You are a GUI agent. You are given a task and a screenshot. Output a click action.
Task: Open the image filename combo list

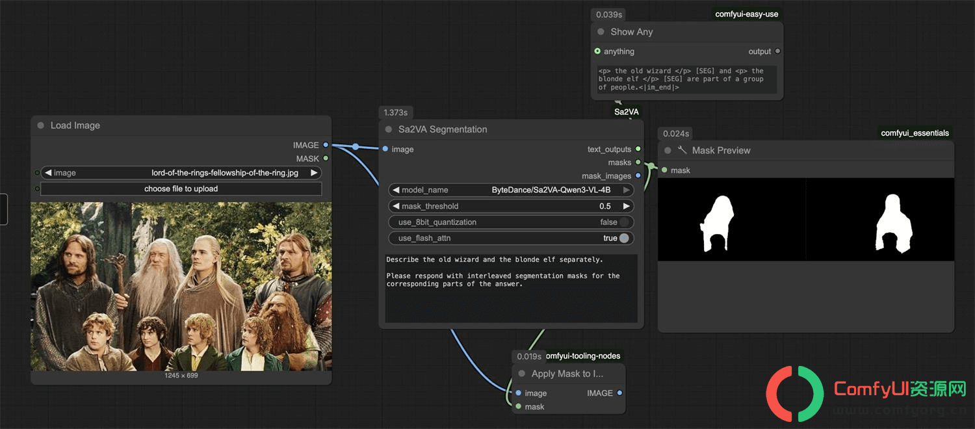[x=181, y=173]
